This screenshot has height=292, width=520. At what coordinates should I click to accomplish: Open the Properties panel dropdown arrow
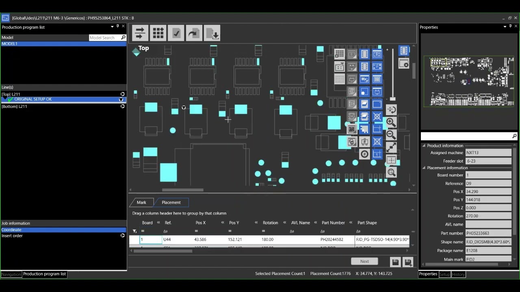[505, 27]
